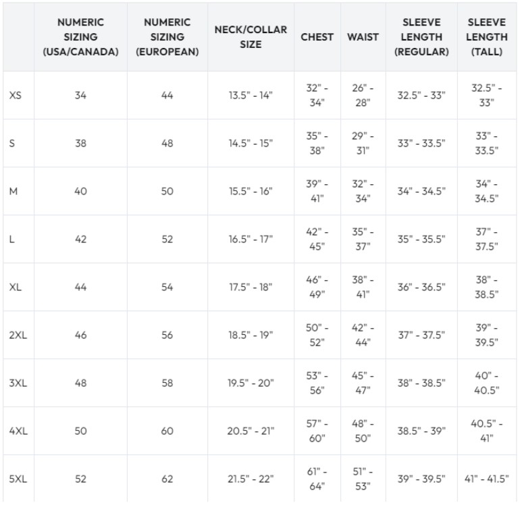Select the 5XL size row label
The width and height of the screenshot is (520, 505).
(x=18, y=479)
